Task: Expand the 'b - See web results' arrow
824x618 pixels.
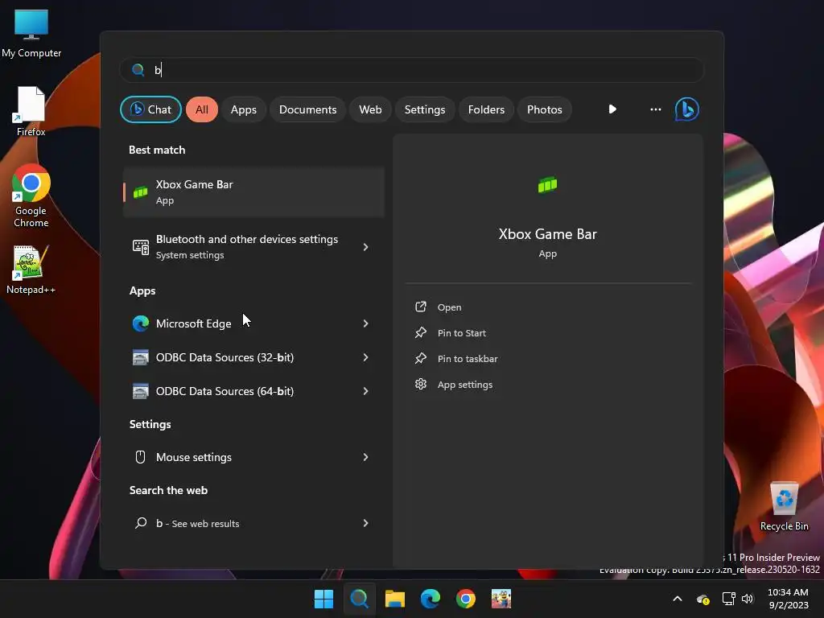Action: (x=366, y=523)
